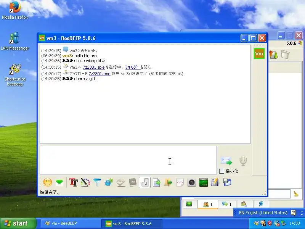Minimize the back BeeBEEP window

(x=281, y=36)
